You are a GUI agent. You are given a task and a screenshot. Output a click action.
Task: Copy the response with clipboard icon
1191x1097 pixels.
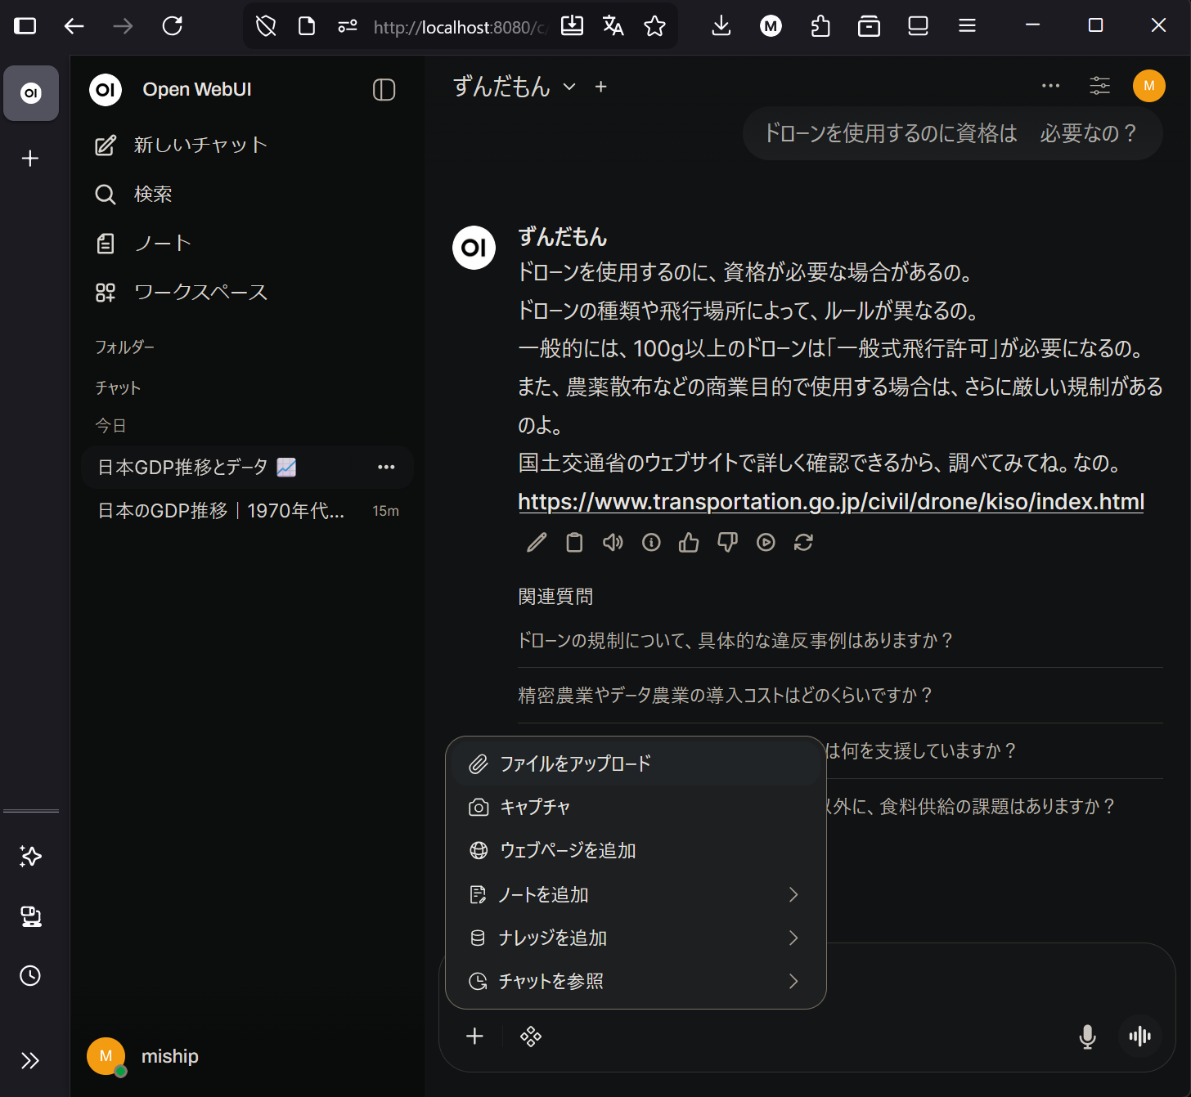click(574, 543)
